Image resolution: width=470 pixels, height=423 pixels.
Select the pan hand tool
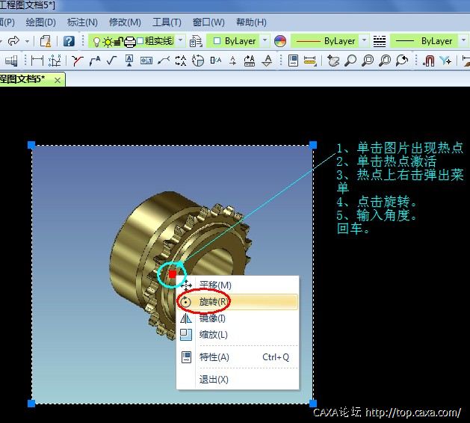tap(333, 61)
